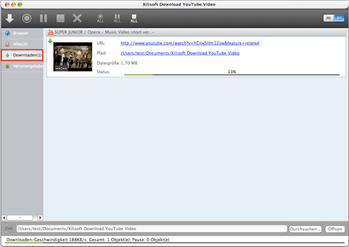This screenshot has width=349, height=247.
Task: Pause the selected download
Action: 43,18
